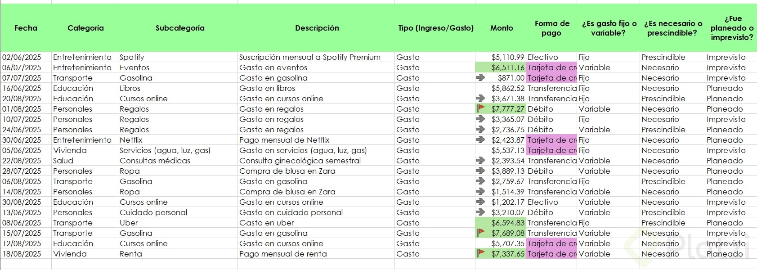This screenshot has width=757, height=270.
Task: Click the gray arrow icon beside $2,423.87
Action: [x=481, y=139]
